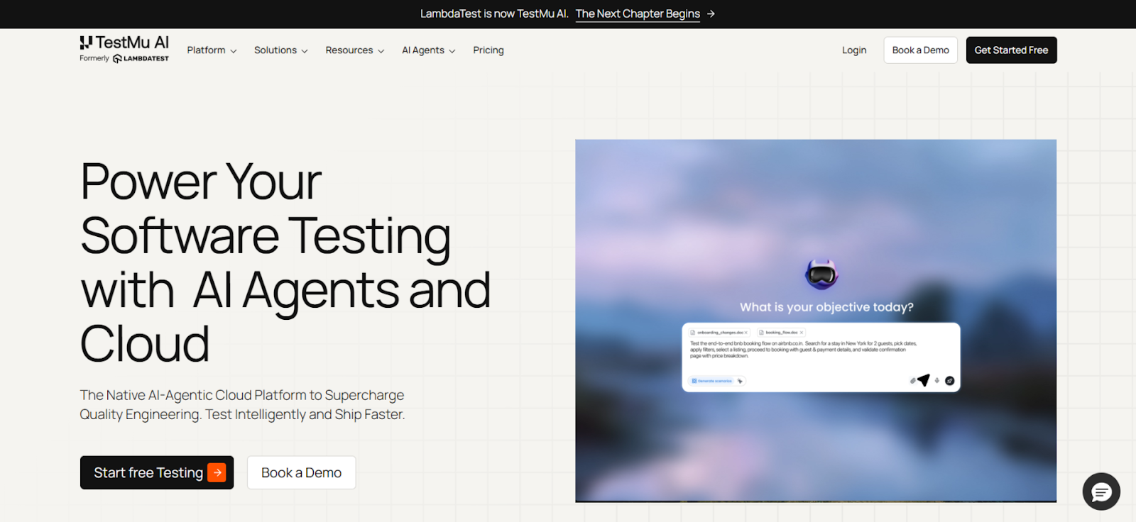The image size is (1136, 522).
Task: Click the Generate scenarios chip
Action: (712, 381)
